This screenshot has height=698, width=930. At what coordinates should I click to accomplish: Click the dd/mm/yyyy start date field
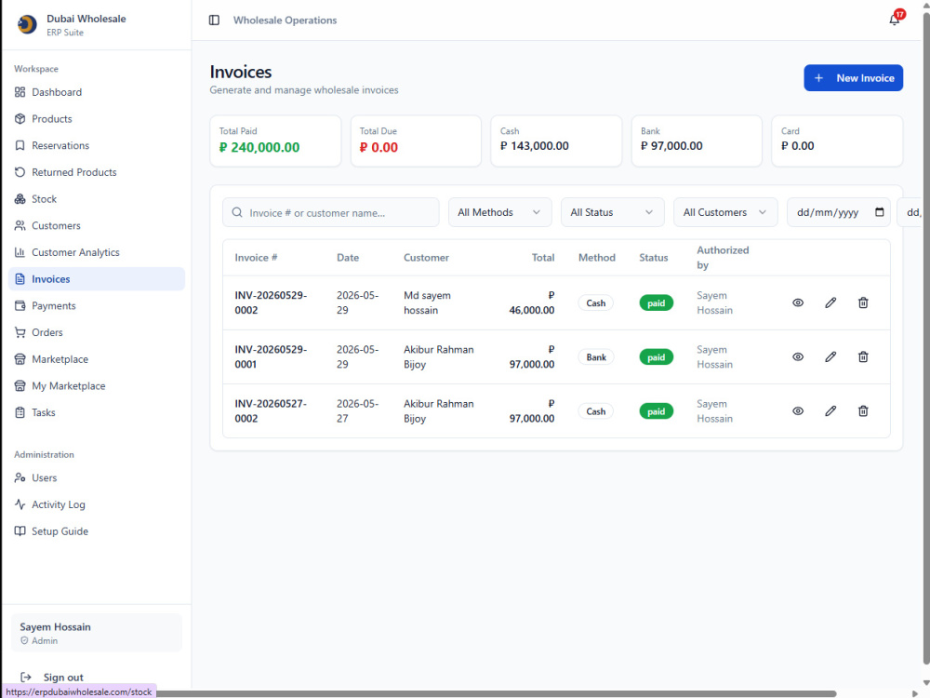838,212
